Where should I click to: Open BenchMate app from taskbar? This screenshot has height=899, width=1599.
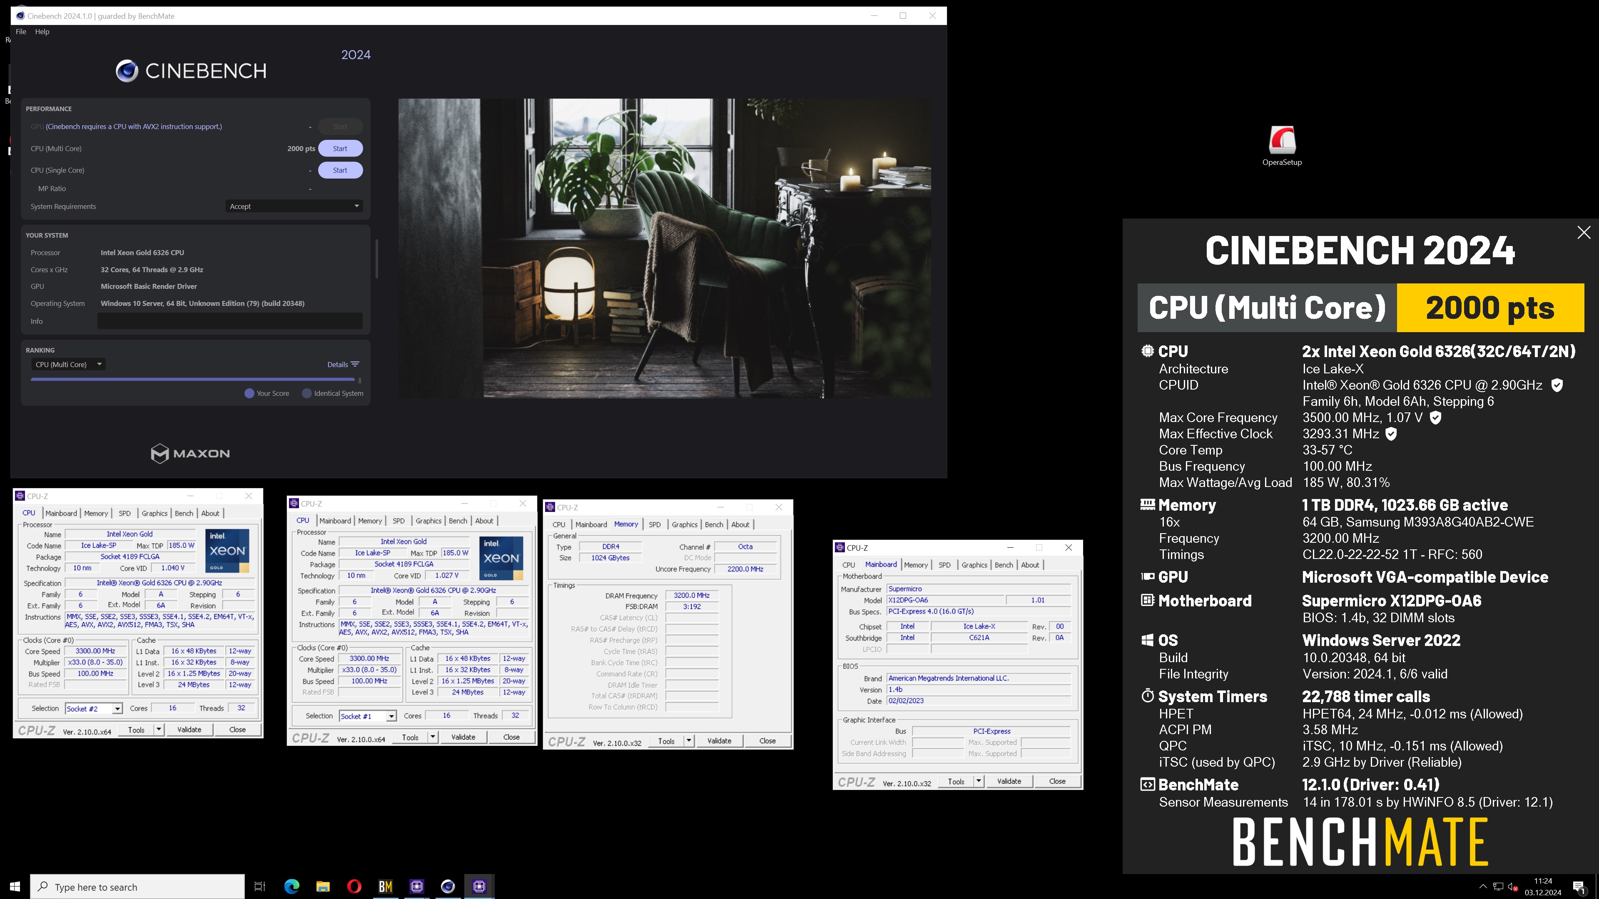point(386,887)
